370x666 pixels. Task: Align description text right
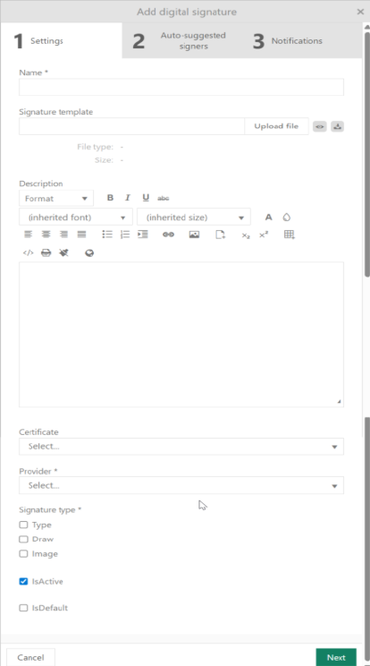pos(63,234)
